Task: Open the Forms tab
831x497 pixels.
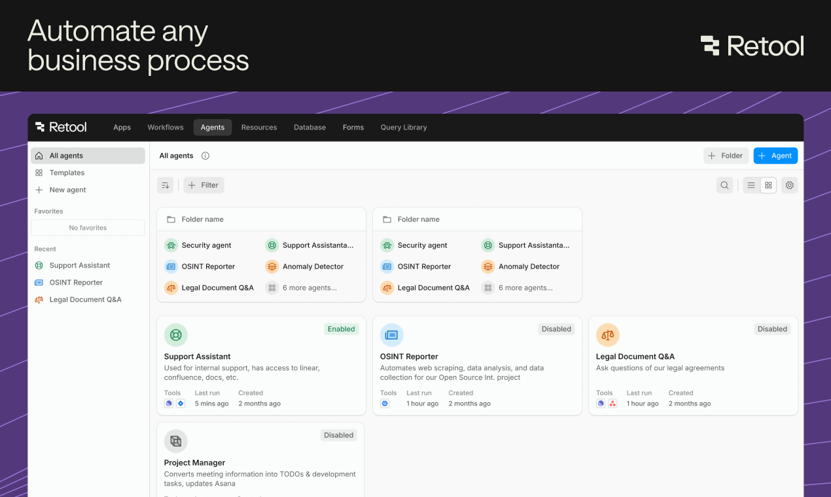Action: (353, 128)
